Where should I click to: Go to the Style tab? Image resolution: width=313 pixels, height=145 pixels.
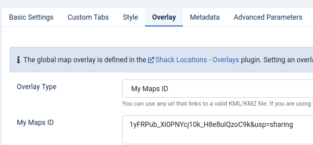tap(130, 17)
